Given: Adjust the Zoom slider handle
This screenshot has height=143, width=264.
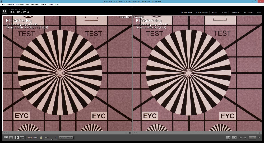Looking at the screenshot, I should [x=52, y=139].
